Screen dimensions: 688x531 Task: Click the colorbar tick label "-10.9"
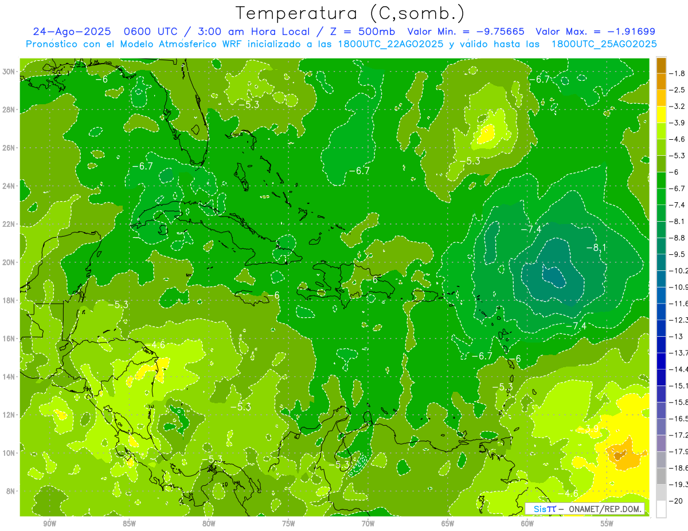[679, 287]
